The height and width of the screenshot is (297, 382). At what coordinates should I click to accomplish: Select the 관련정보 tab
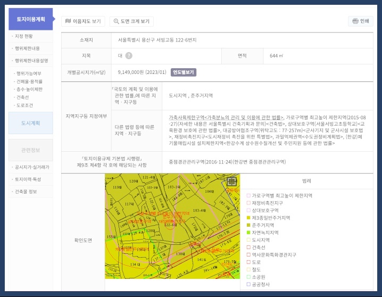click(x=31, y=150)
